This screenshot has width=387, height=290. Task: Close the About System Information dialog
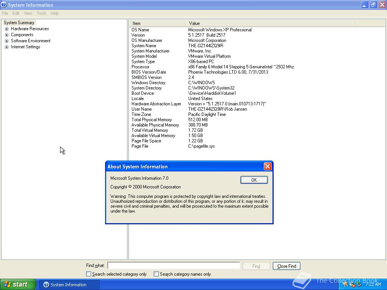268,167
